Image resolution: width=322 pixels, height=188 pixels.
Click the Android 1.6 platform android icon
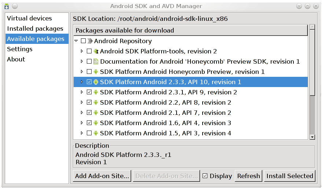[96, 123]
